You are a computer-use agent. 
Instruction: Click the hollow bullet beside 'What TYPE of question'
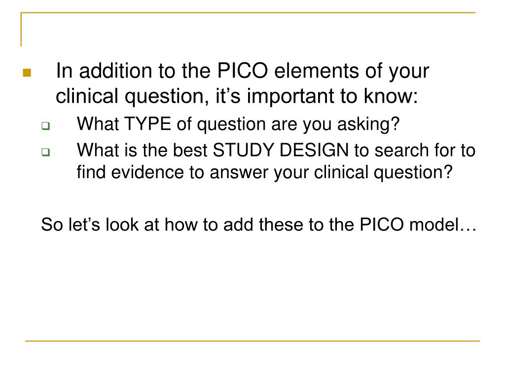click(46, 126)
